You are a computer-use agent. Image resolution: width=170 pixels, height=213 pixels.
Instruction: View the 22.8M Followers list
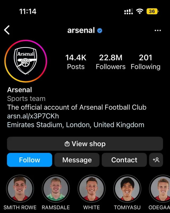110,62
